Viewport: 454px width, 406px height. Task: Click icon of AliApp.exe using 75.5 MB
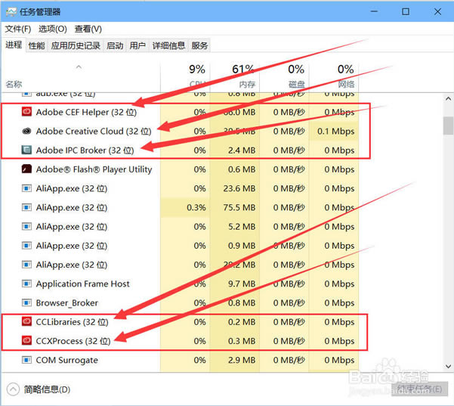point(26,207)
